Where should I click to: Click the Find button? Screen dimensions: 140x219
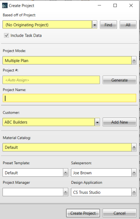(x=108, y=25)
